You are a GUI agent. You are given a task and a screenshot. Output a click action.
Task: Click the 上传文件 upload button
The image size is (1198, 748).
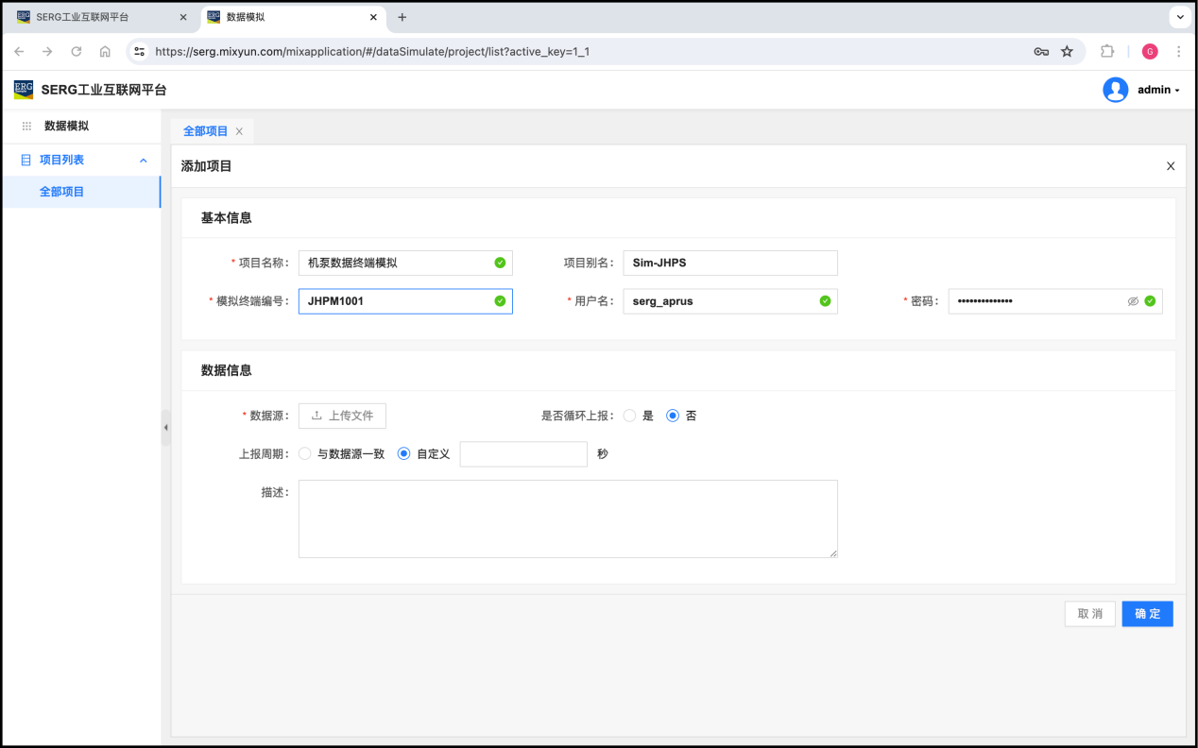[x=342, y=416]
